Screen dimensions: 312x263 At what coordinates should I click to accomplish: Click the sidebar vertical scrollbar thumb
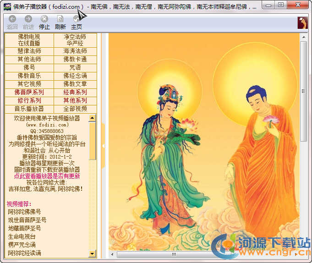92,141
